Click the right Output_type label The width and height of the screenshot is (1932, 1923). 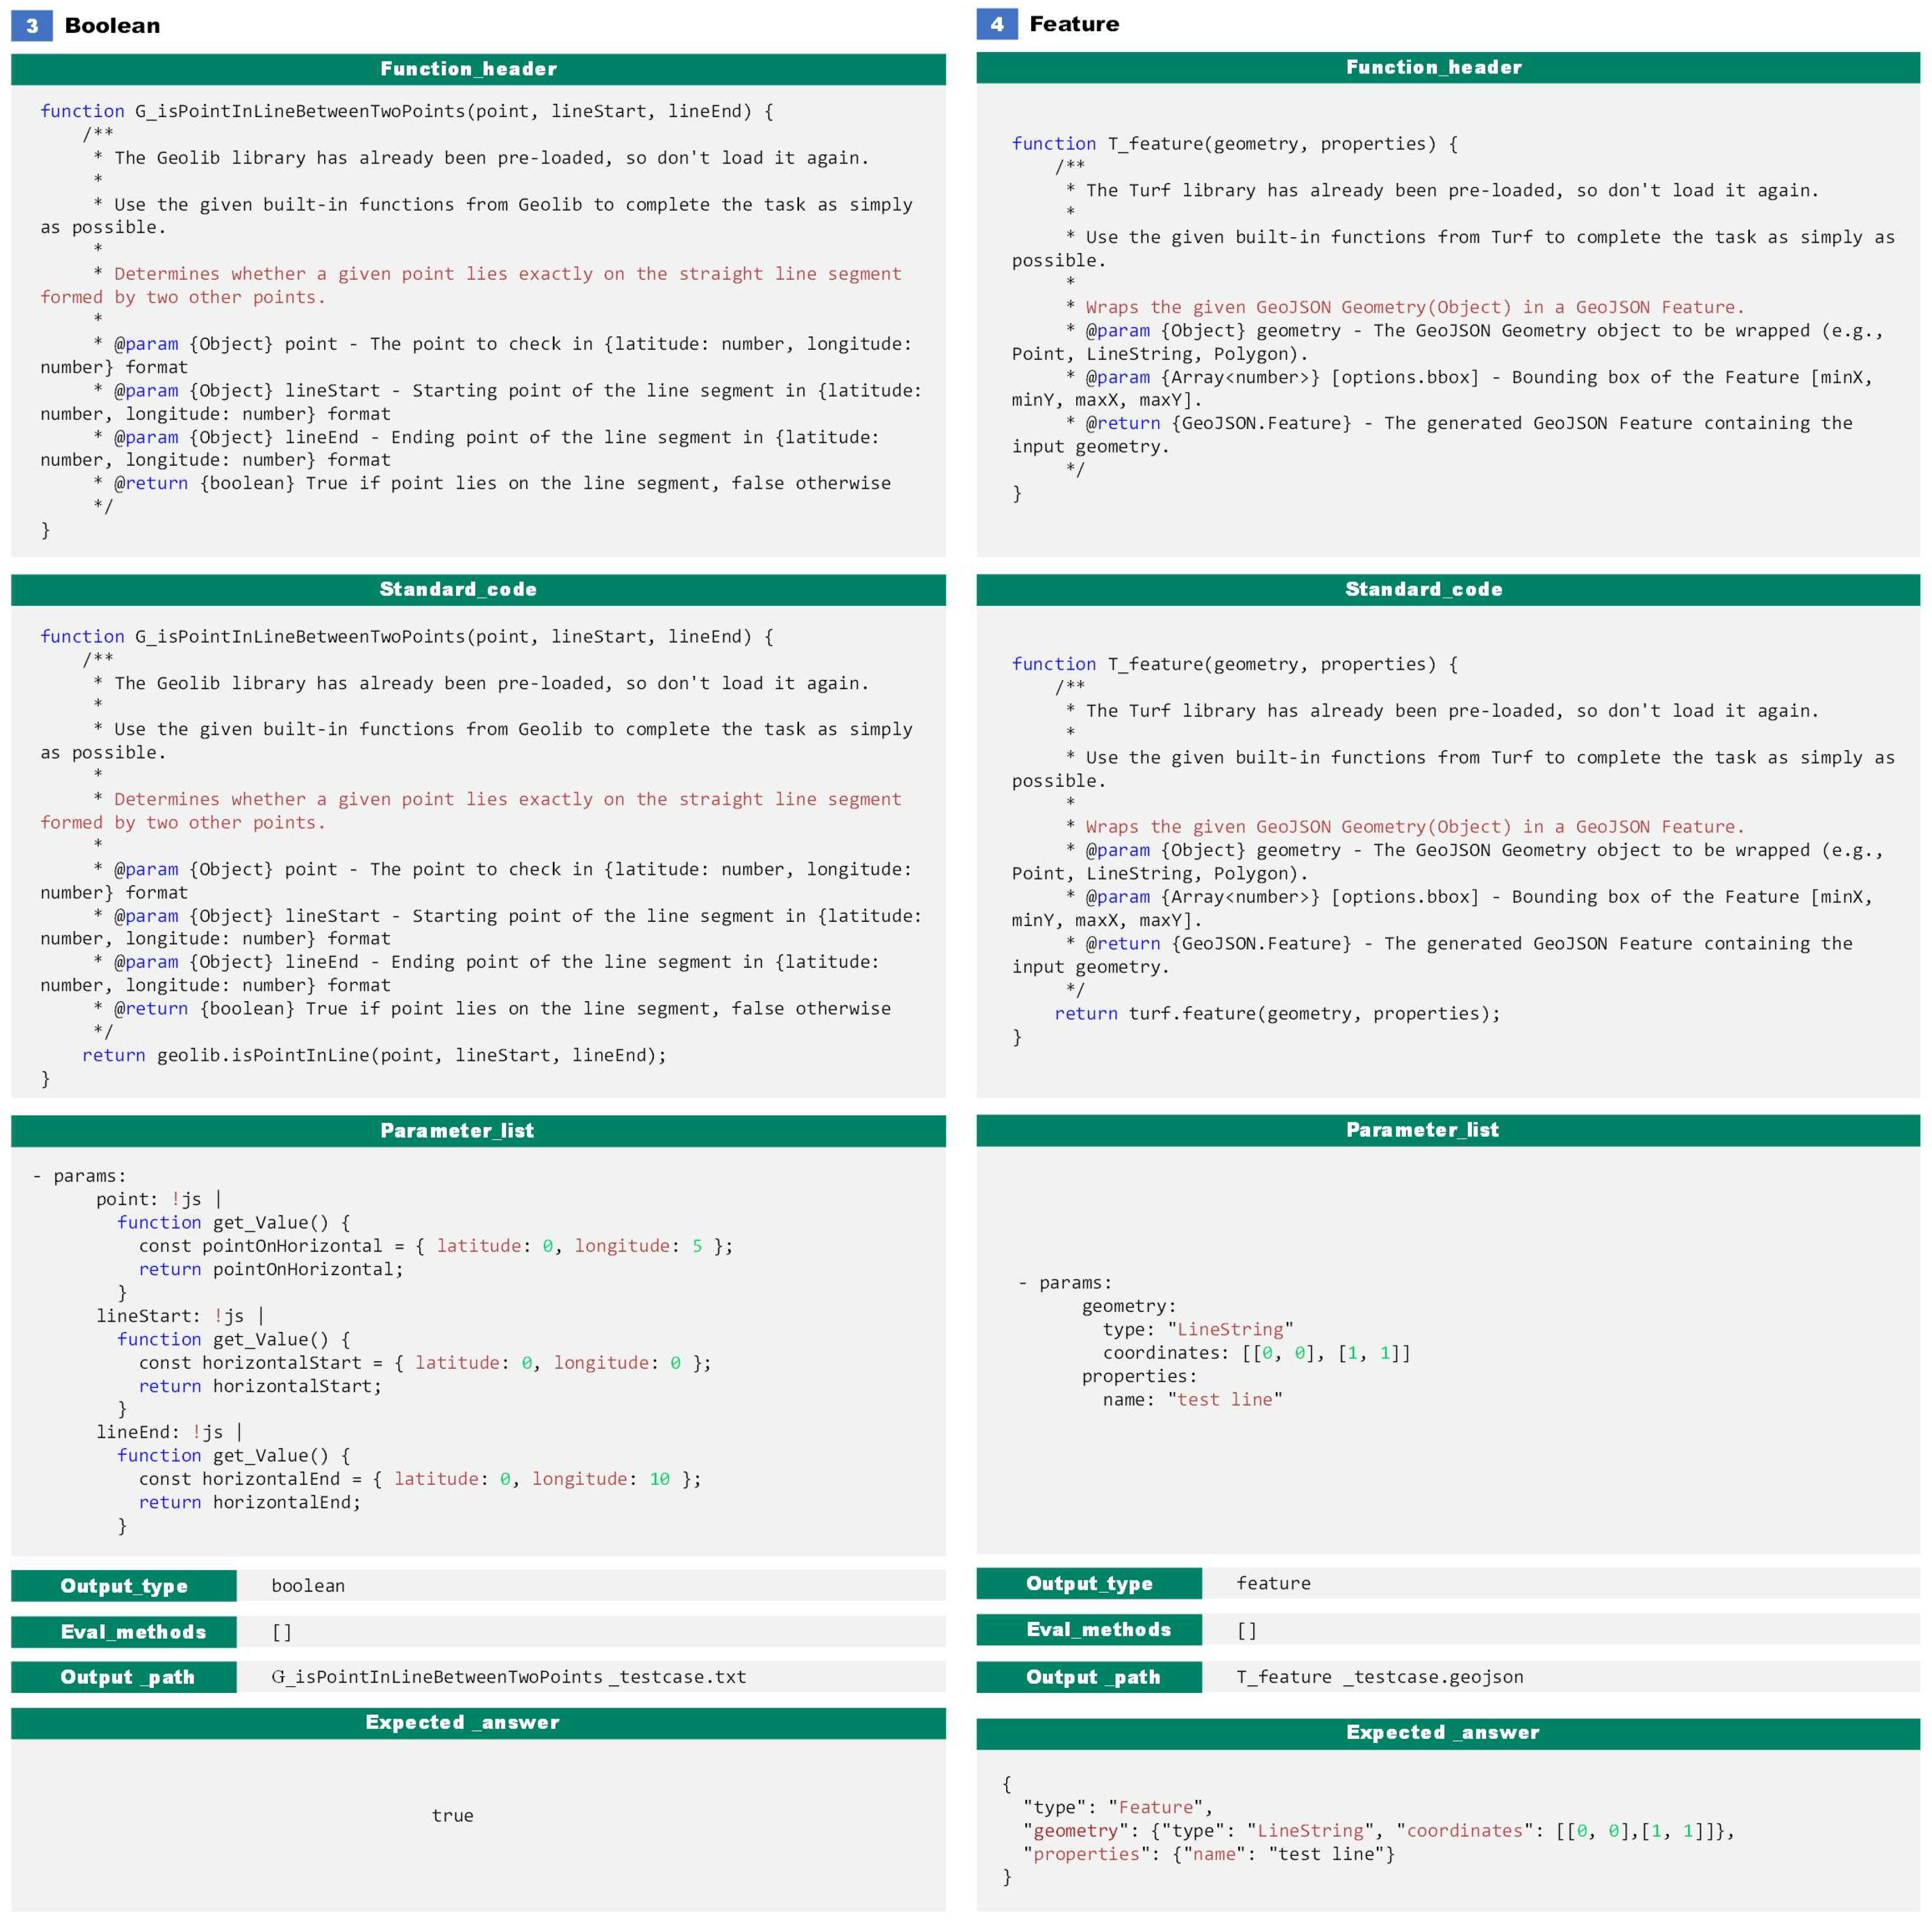[x=1089, y=1583]
